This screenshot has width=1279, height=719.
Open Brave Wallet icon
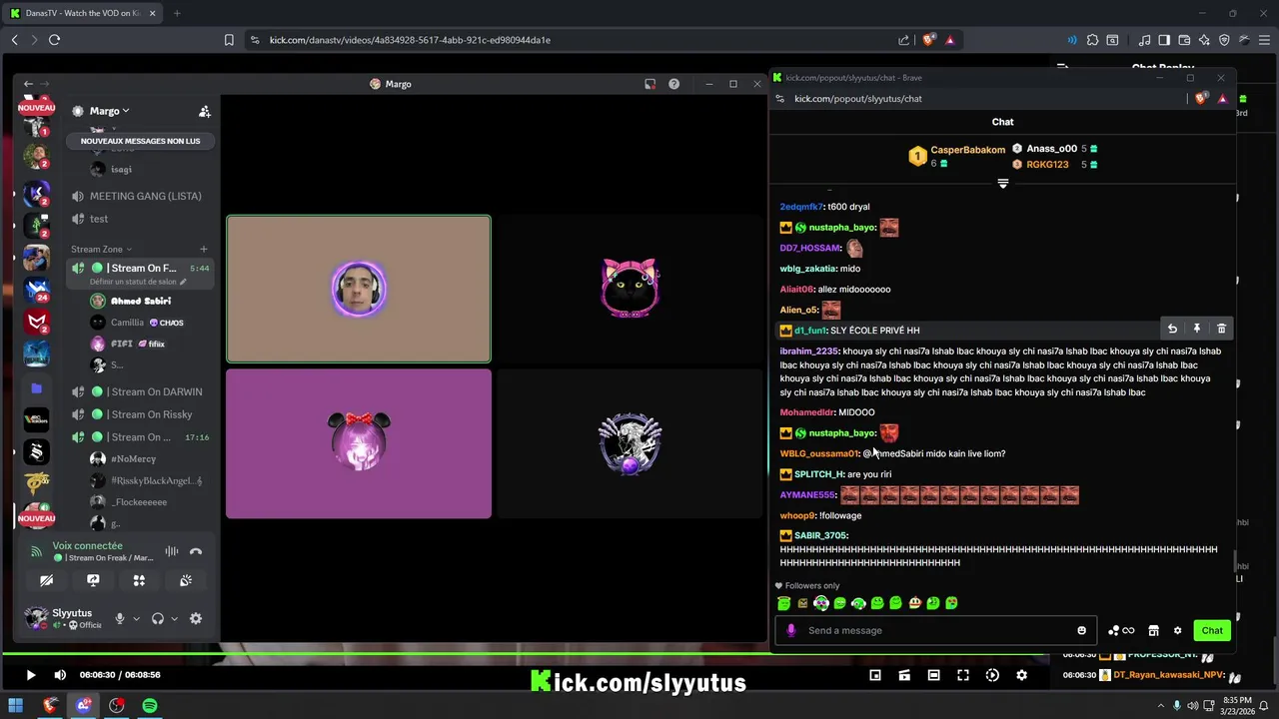1184,40
